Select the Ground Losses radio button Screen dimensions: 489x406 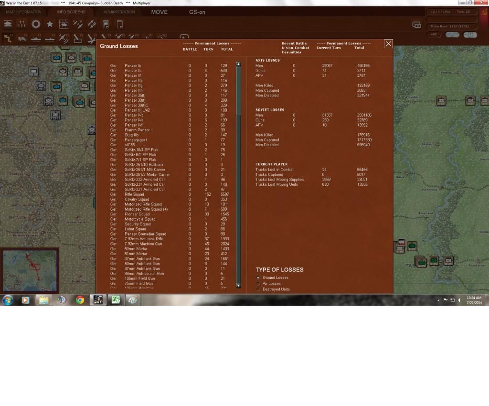[258, 278]
